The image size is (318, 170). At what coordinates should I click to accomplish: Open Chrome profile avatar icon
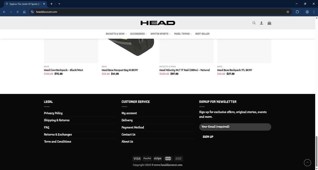307,12
